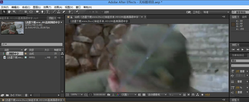This screenshot has height=102, width=249.
Task: Open project flowchart icon beside frame rate column
Action: tap(62, 54)
